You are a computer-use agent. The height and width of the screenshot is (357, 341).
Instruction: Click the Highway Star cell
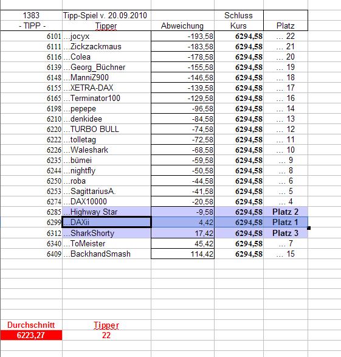click(x=106, y=212)
